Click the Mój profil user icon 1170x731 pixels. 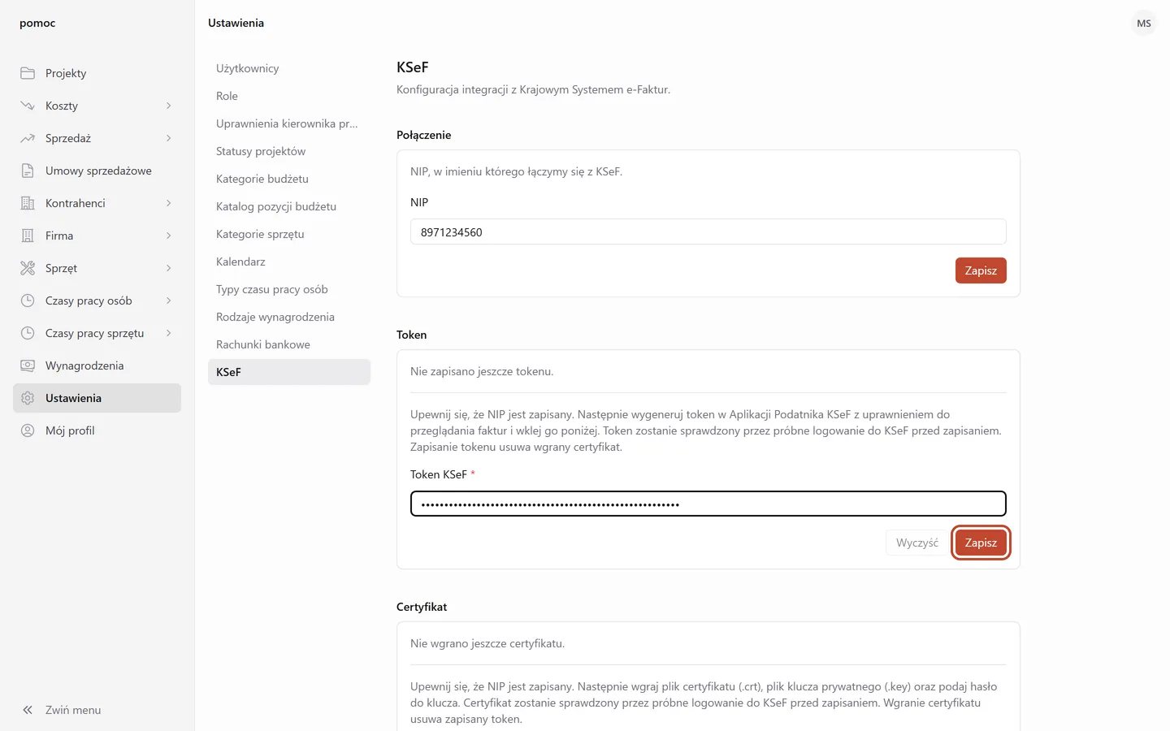[28, 430]
